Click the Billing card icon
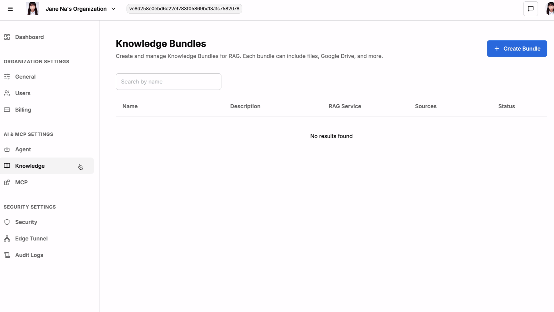The width and height of the screenshot is (554, 312). (7, 110)
